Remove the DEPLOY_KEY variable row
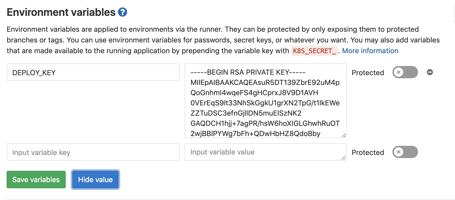 point(430,72)
